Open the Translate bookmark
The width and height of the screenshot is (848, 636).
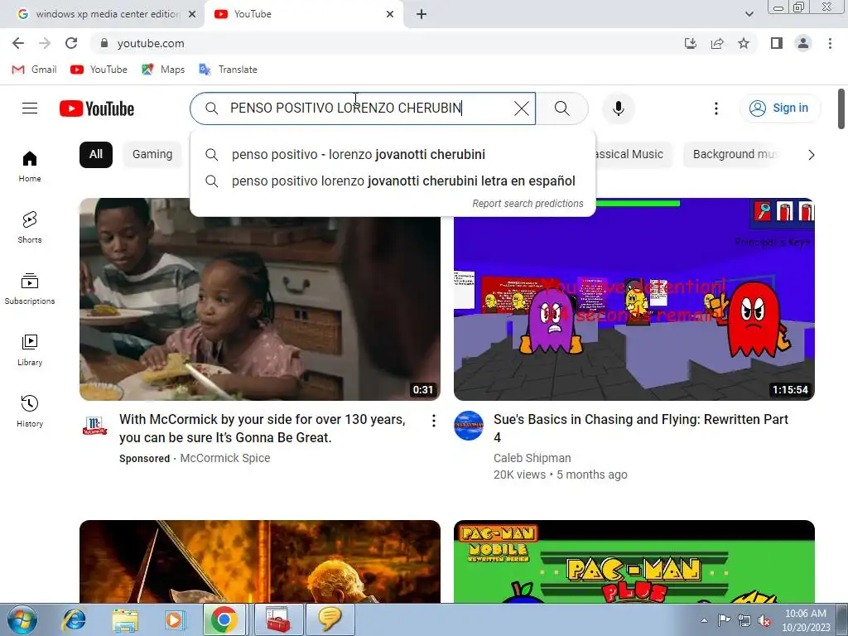[229, 70]
